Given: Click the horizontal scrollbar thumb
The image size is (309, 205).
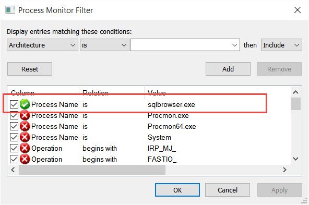Looking at the screenshot, I should pyautogui.click(x=92, y=170).
